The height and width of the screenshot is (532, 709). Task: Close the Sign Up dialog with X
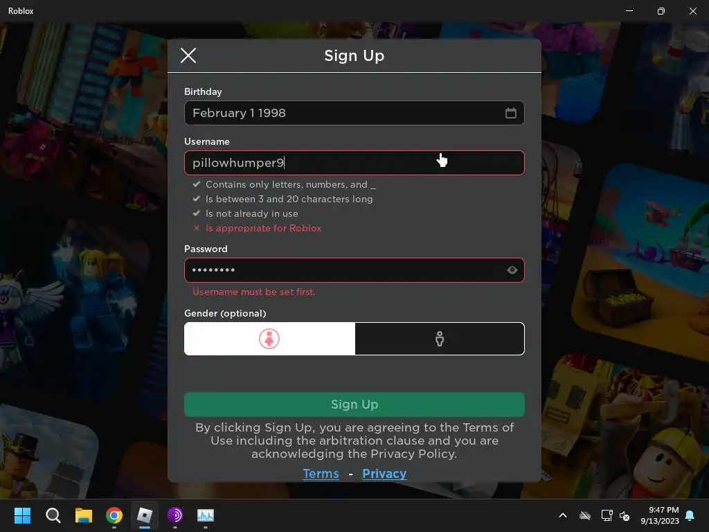pyautogui.click(x=188, y=55)
